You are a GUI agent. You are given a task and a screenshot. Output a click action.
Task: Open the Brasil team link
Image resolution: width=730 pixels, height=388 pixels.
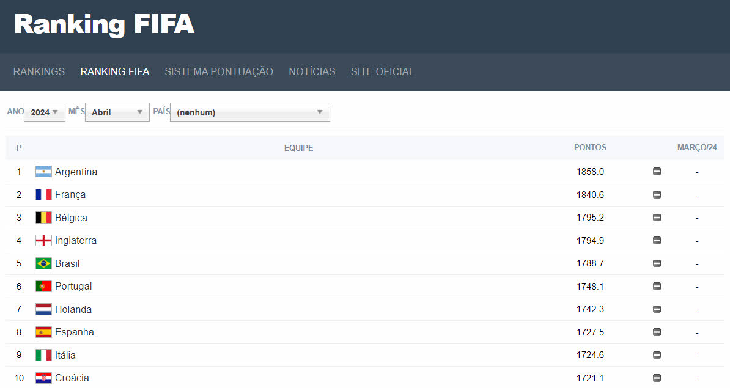point(67,263)
